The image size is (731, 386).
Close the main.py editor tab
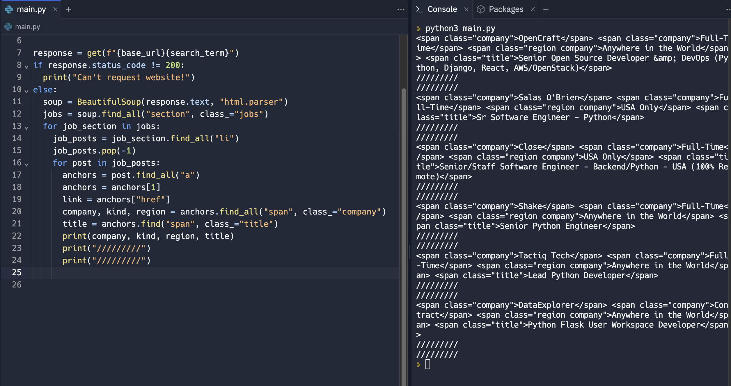click(x=55, y=9)
